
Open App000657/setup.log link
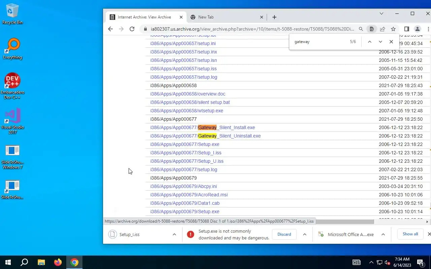point(184,77)
